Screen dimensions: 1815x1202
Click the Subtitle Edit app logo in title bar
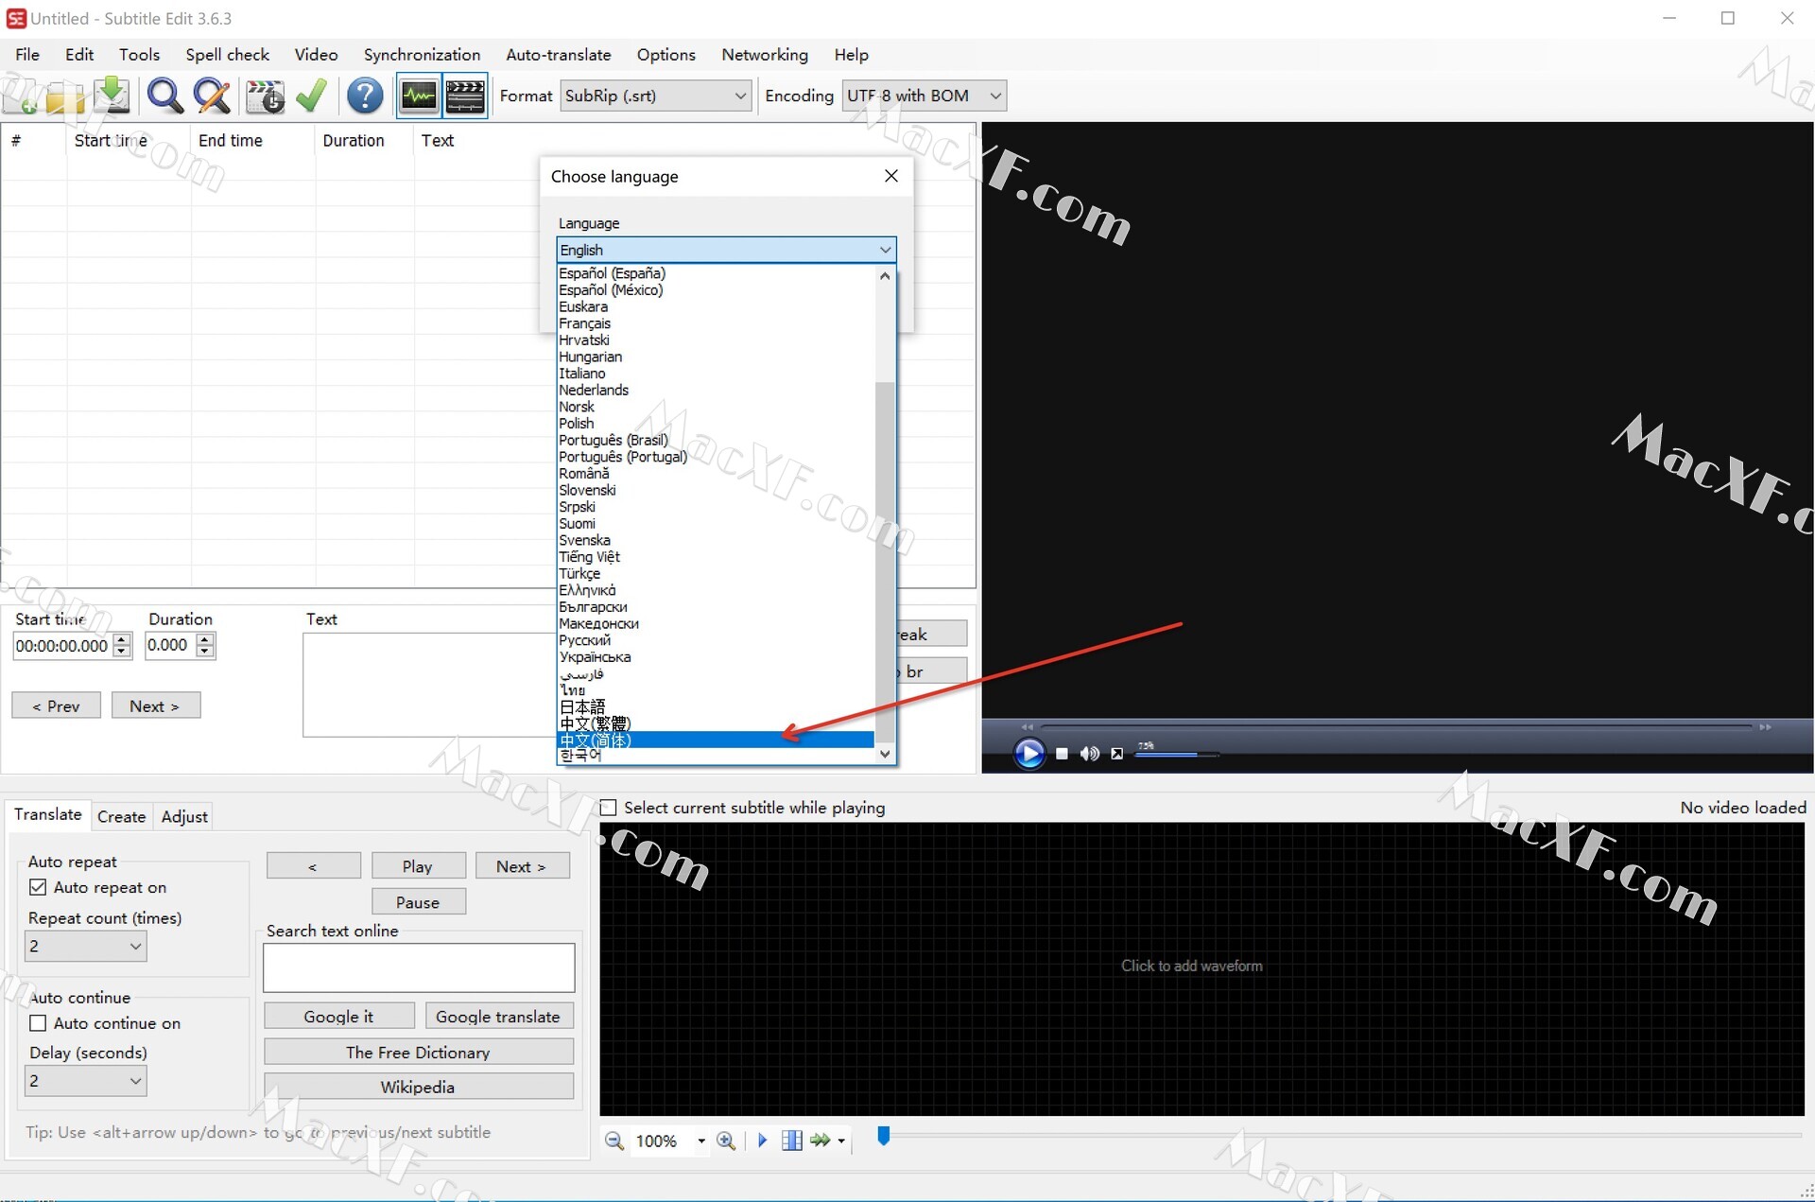(x=16, y=18)
